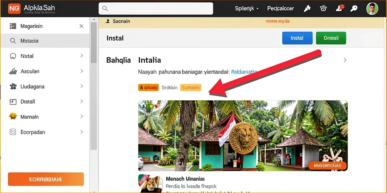
Task: Click the Sacnain banner label
Action: pyautogui.click(x=121, y=21)
